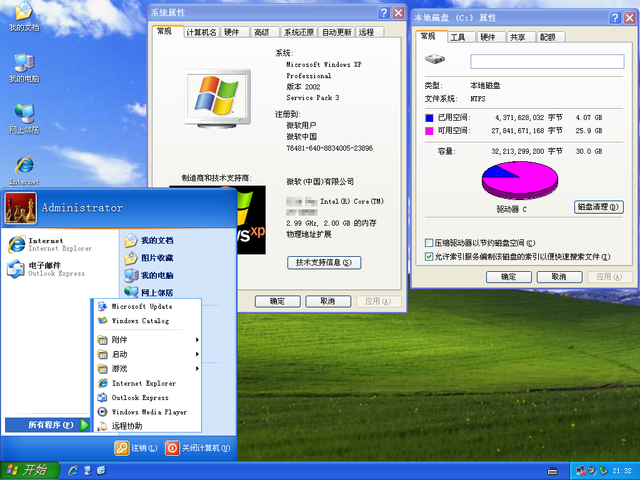Open Internet Explorer from Start menu pinned list
This screenshot has width=640, height=480.
(x=51, y=244)
